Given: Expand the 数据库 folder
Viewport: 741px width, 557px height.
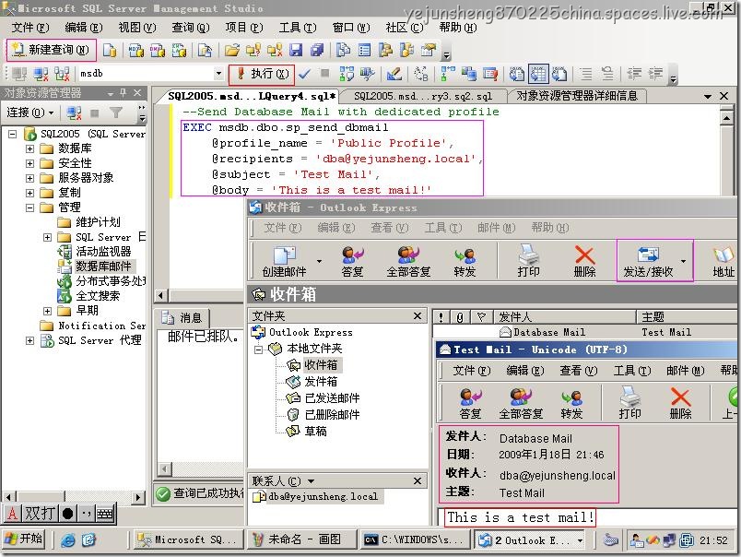Looking at the screenshot, I should click(x=29, y=149).
